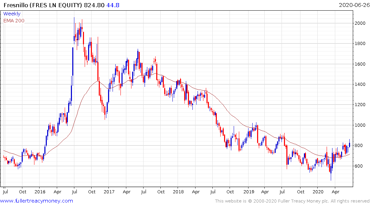
Task: Click the 600 price axis label
Action: click(x=359, y=166)
